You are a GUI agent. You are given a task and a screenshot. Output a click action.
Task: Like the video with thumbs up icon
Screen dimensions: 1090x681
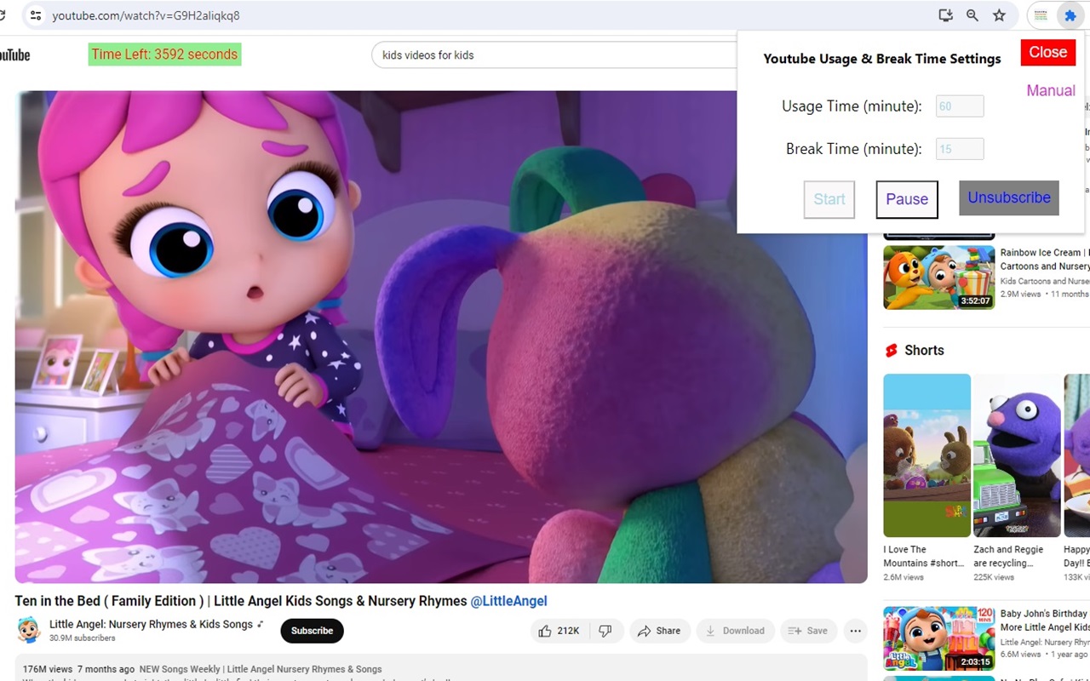(x=545, y=631)
